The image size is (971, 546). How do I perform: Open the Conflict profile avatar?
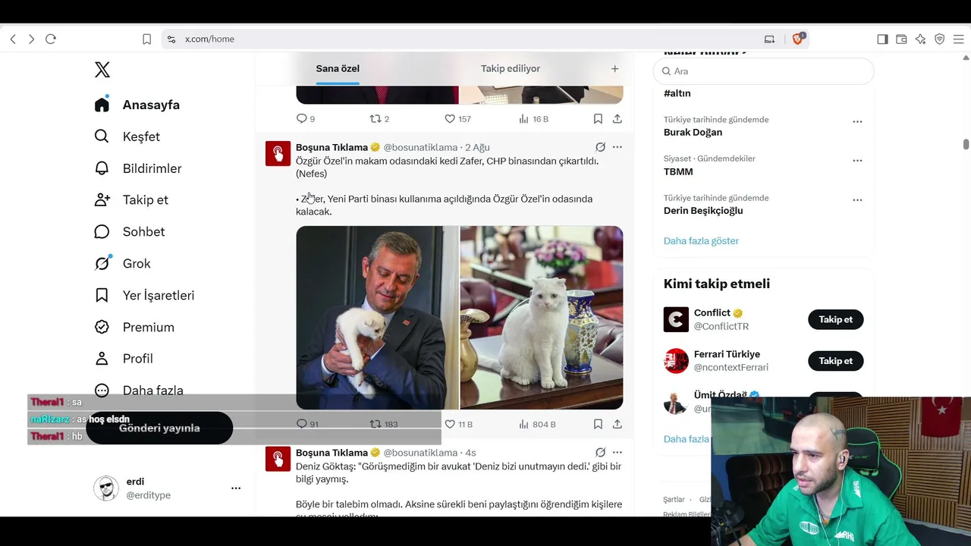point(676,319)
